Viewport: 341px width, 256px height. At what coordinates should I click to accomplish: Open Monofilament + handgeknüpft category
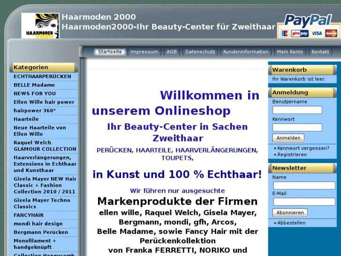[44, 244]
